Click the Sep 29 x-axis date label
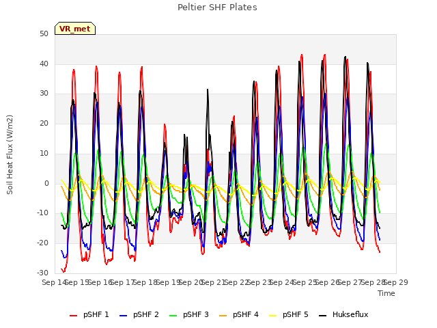 396,282
